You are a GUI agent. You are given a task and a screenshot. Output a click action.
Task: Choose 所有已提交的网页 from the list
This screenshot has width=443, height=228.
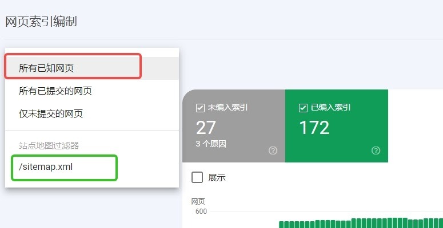[92, 91]
